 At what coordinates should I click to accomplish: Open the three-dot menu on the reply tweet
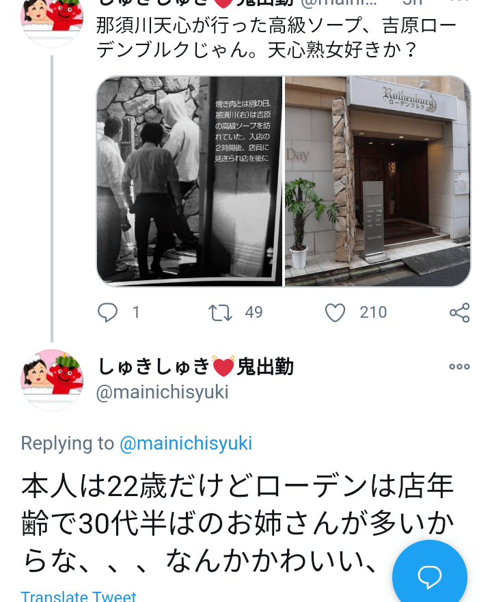(x=459, y=367)
